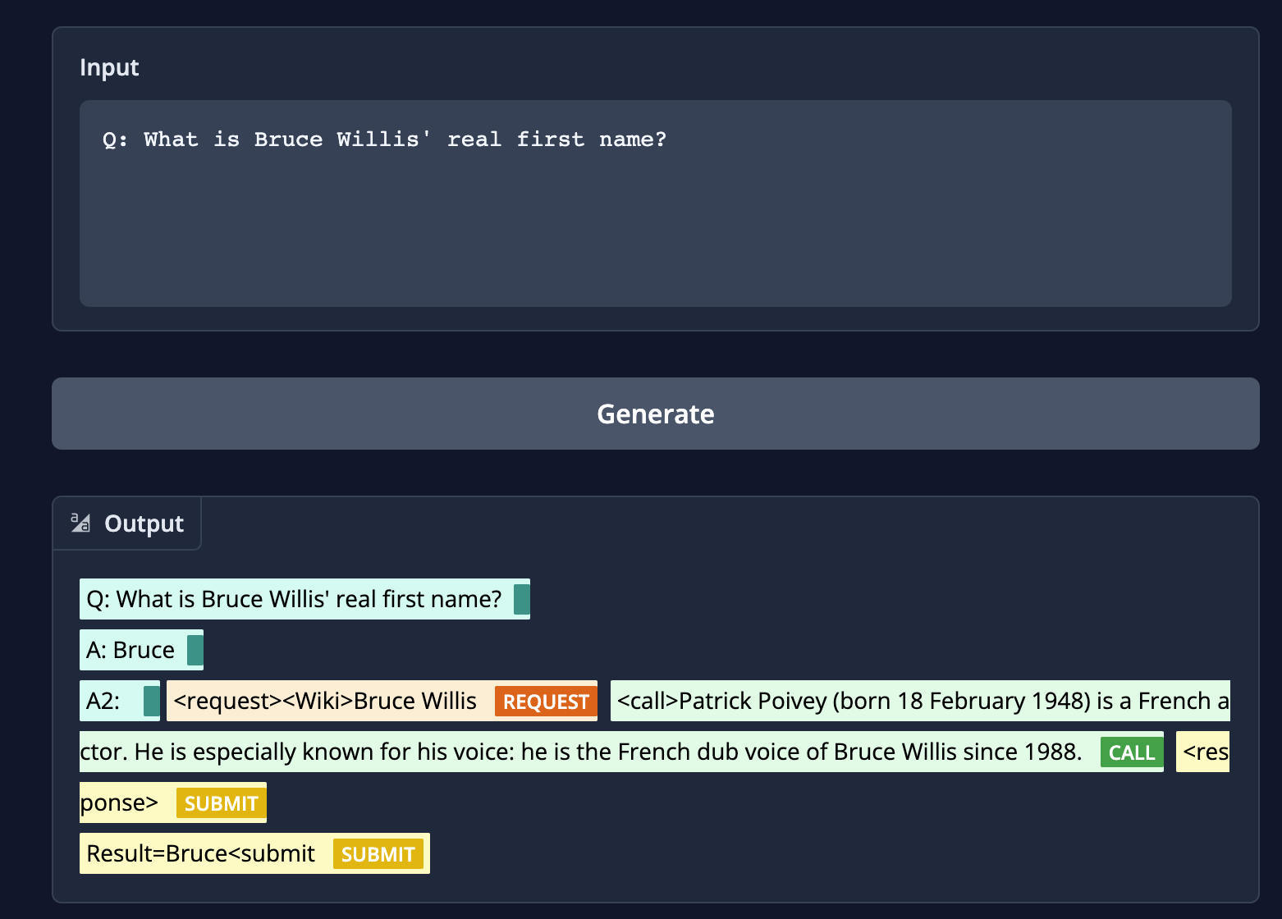Click the highlight icon beside Output label
This screenshot has width=1282, height=919.
(80, 523)
